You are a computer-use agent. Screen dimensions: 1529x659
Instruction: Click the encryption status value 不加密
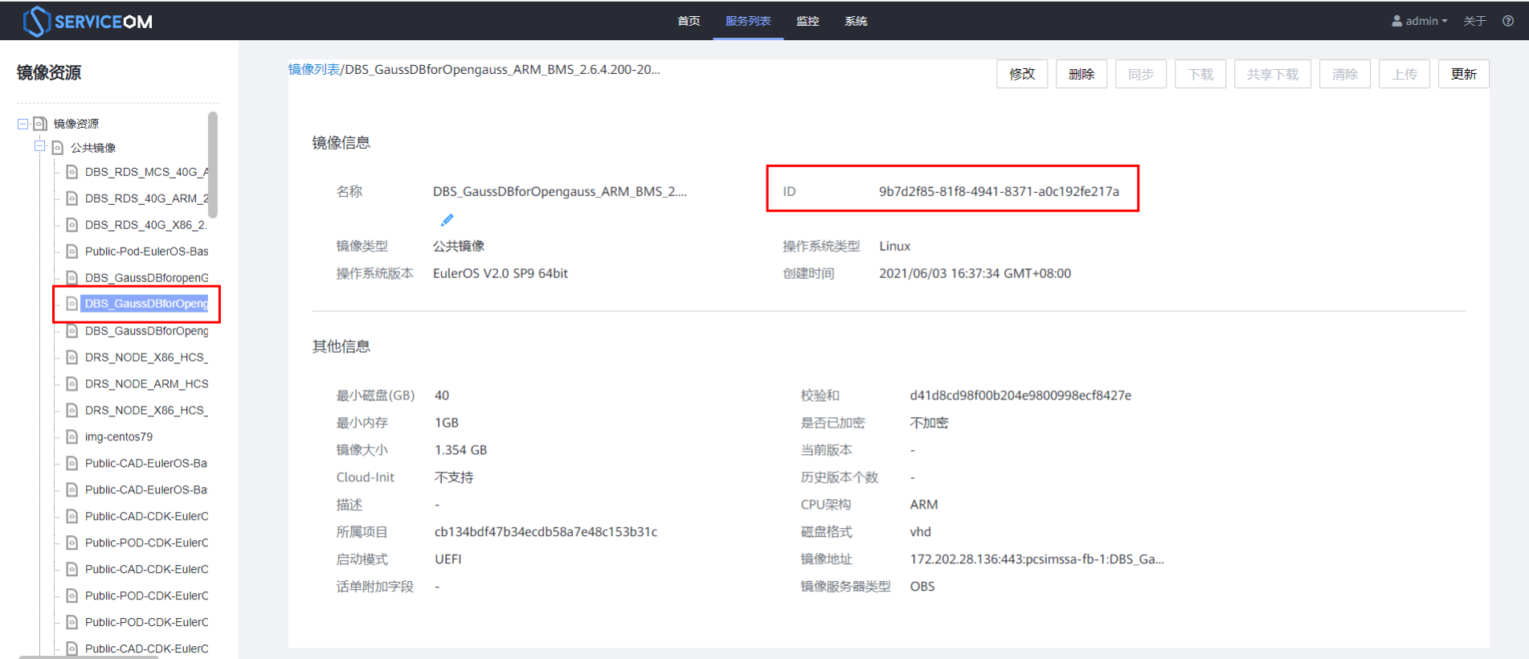click(x=929, y=423)
